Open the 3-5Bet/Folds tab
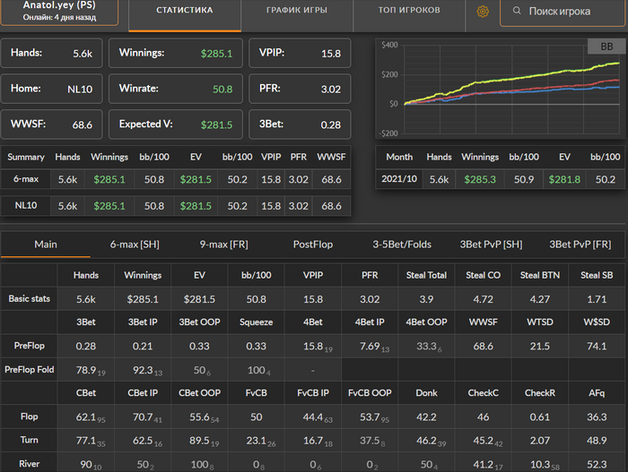The width and height of the screenshot is (628, 472). coord(402,245)
